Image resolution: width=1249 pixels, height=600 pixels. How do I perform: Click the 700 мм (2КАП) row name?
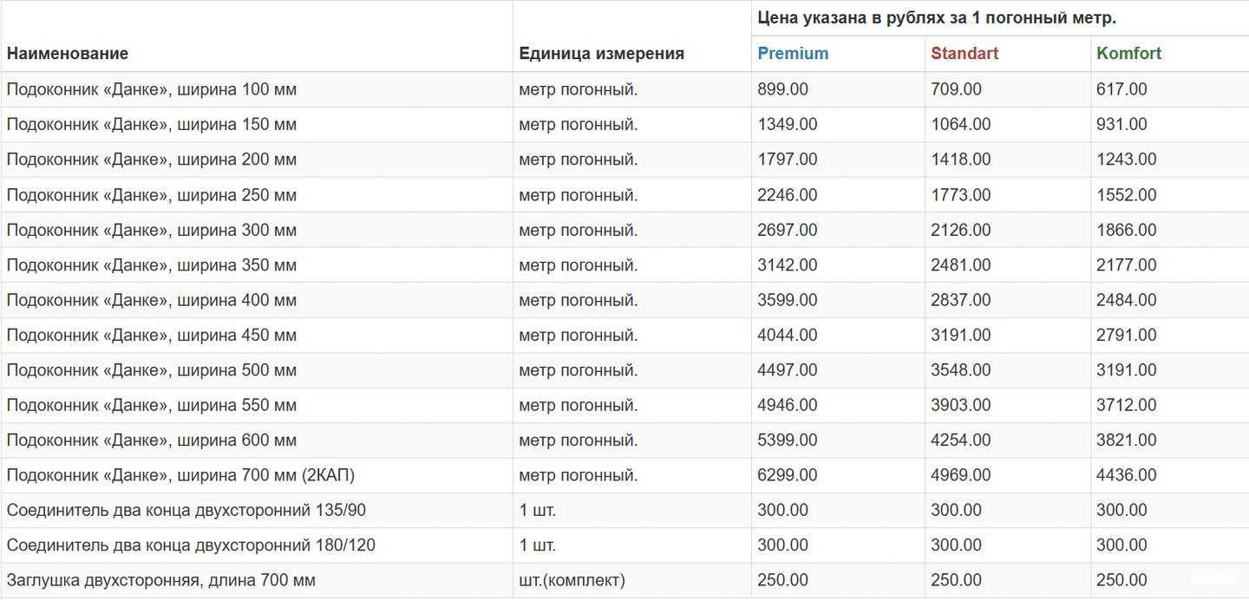tap(180, 476)
